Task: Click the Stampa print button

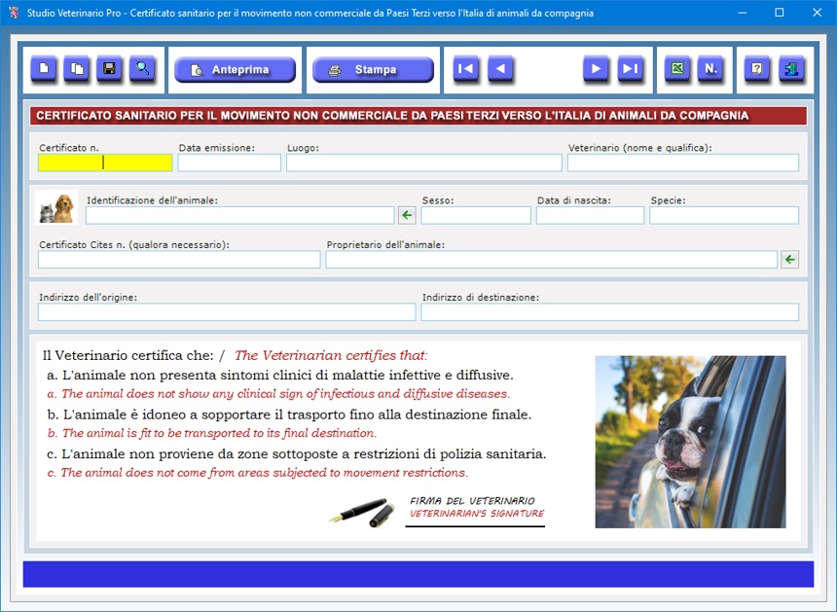Action: (373, 69)
